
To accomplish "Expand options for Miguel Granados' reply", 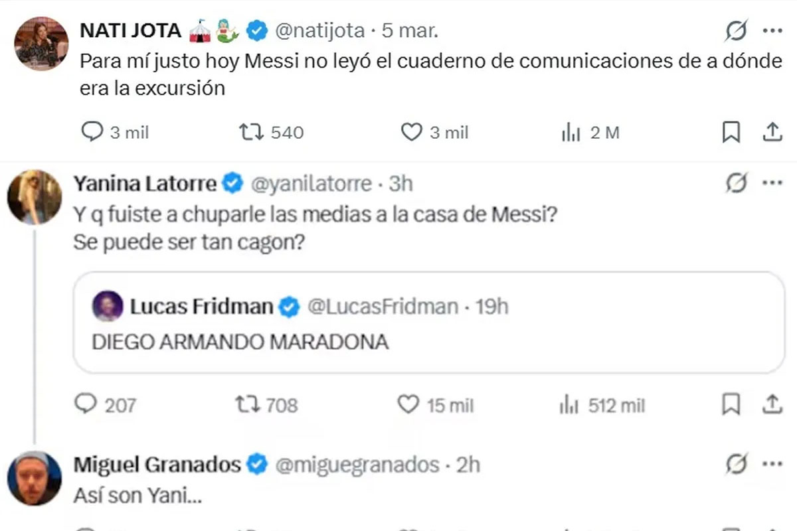I will click(x=772, y=464).
